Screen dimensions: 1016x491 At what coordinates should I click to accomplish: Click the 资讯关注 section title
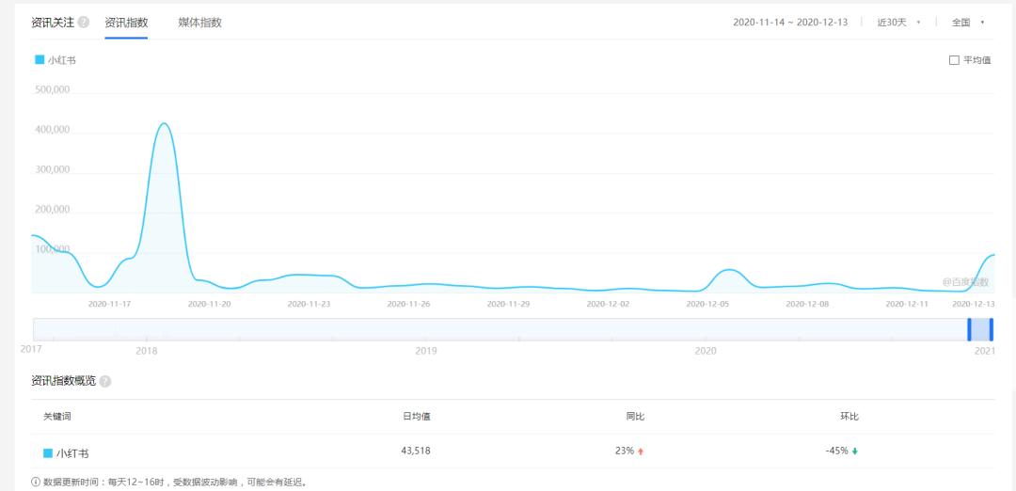[53, 23]
